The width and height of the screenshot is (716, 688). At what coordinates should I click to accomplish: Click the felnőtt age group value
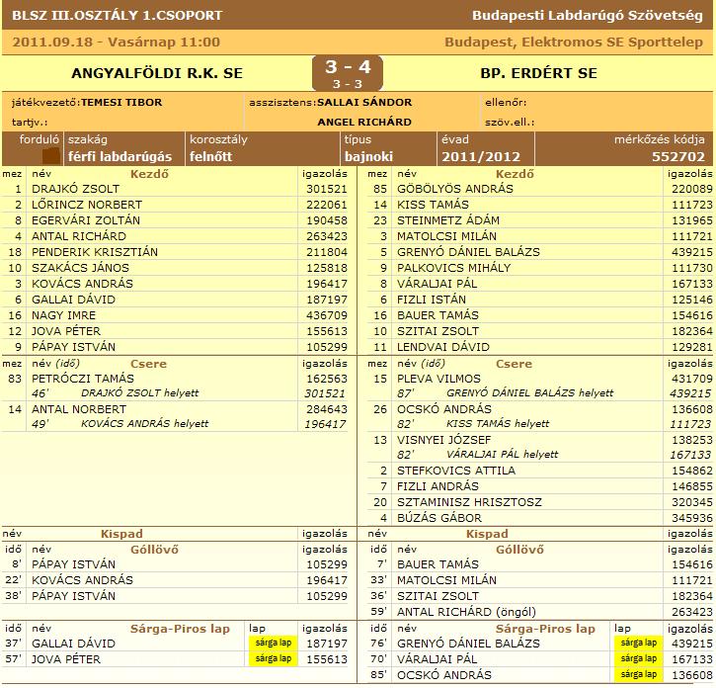tap(211, 157)
